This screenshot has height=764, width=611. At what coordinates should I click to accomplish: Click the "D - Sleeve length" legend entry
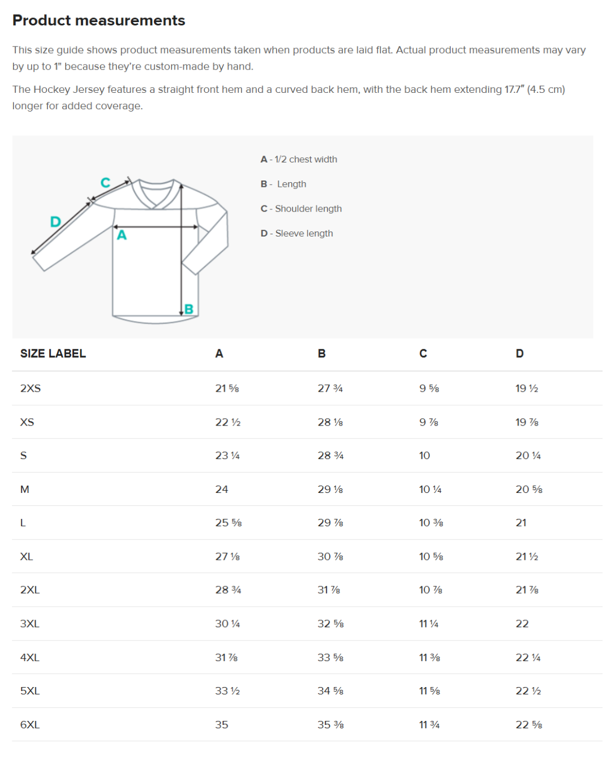click(296, 233)
